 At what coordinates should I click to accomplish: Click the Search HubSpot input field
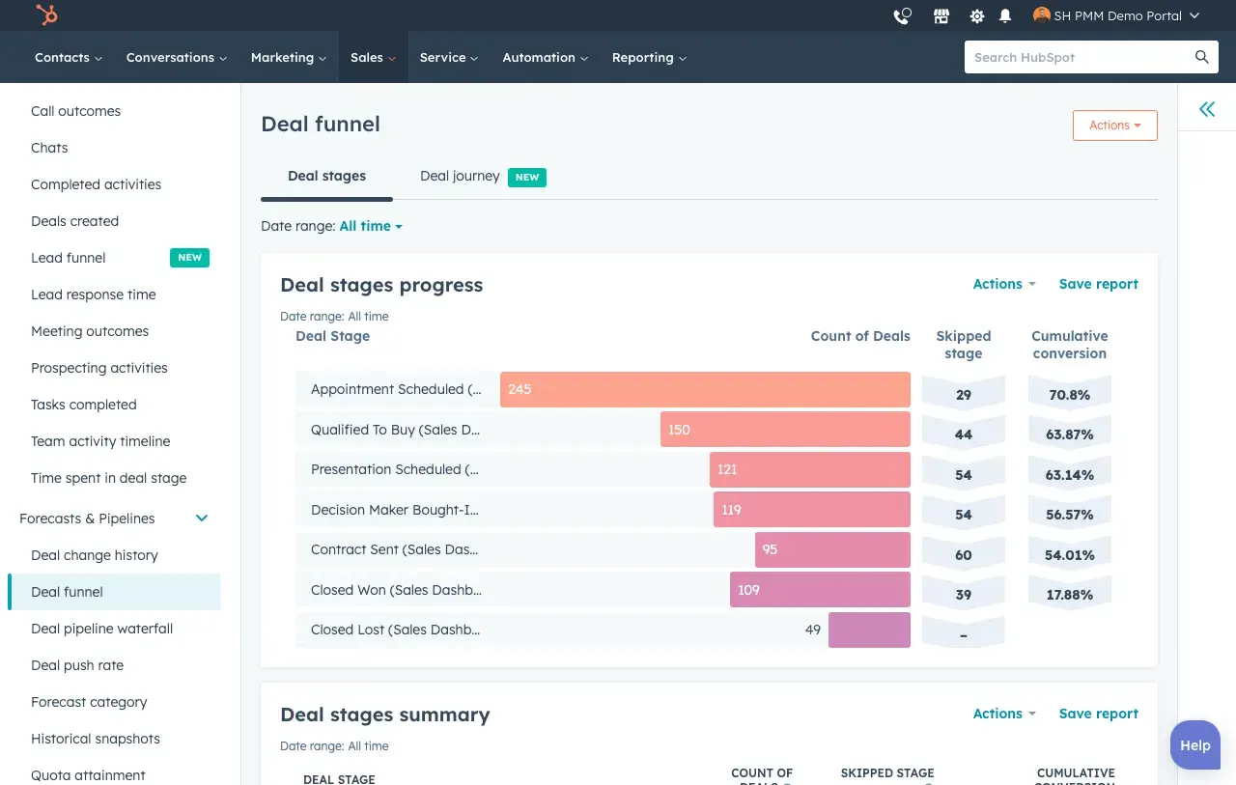(1072, 56)
